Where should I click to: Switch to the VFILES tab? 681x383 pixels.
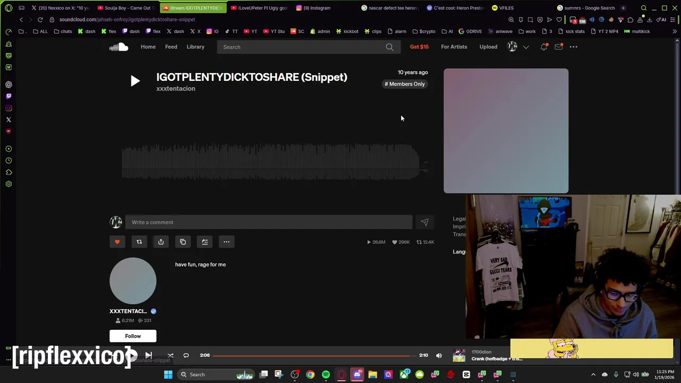[x=505, y=8]
